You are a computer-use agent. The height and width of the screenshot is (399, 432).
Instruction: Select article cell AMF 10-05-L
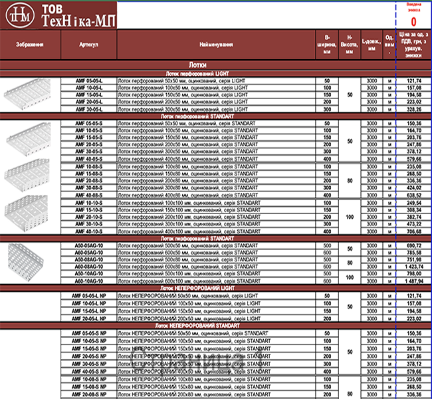pyautogui.click(x=88, y=88)
